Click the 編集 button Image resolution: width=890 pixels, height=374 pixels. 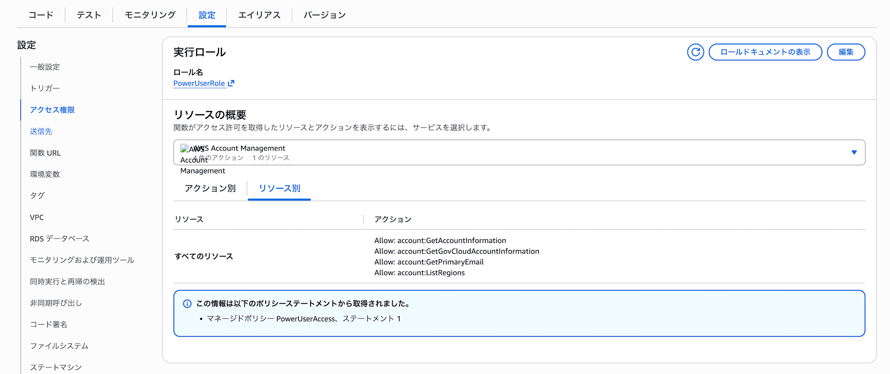tap(846, 52)
